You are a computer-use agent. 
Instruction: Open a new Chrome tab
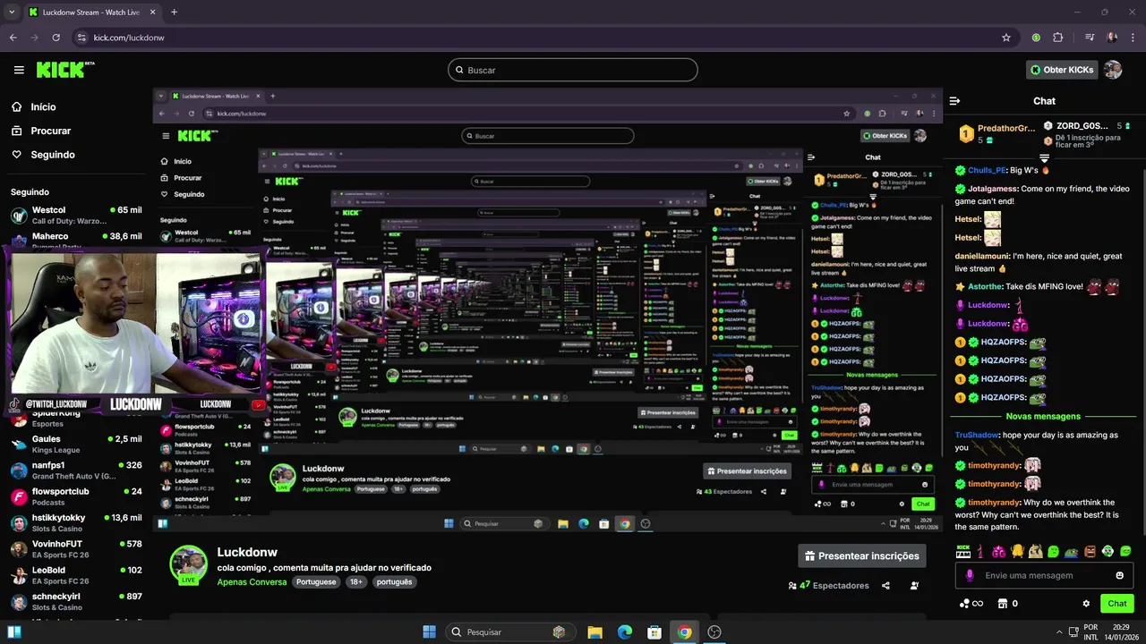(174, 13)
